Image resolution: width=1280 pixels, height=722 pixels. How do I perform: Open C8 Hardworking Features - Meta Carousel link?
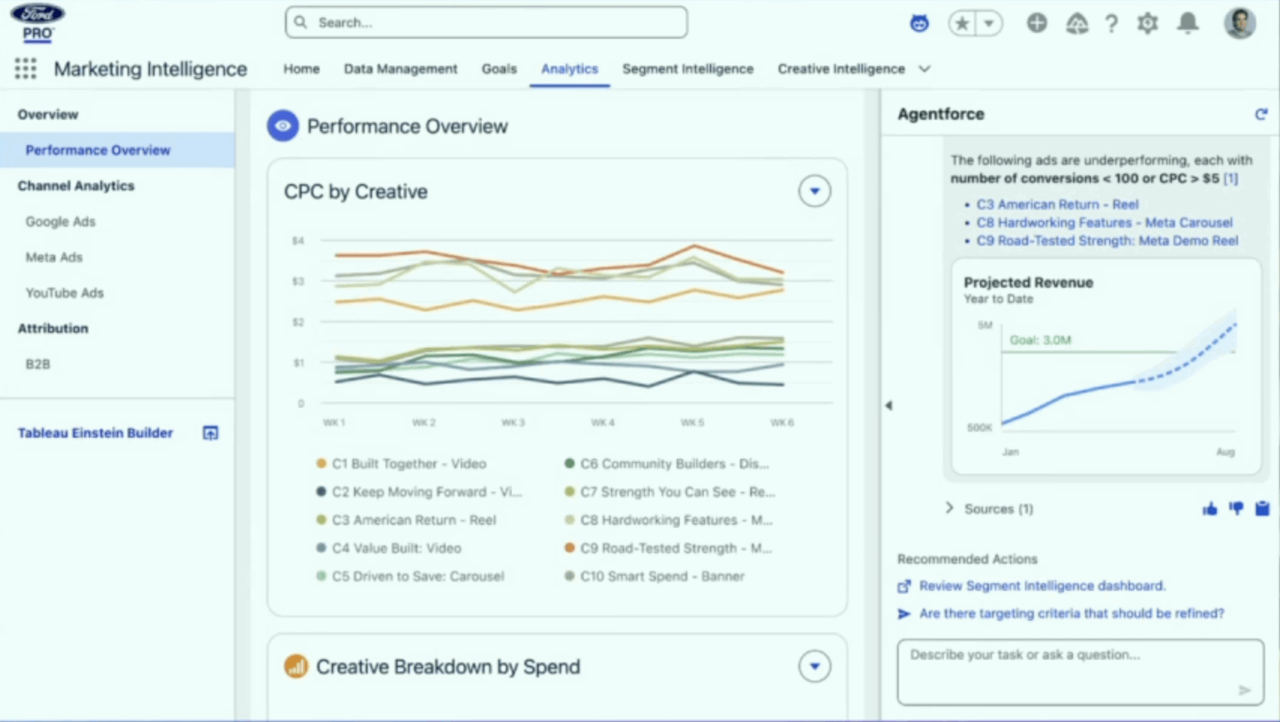1104,222
